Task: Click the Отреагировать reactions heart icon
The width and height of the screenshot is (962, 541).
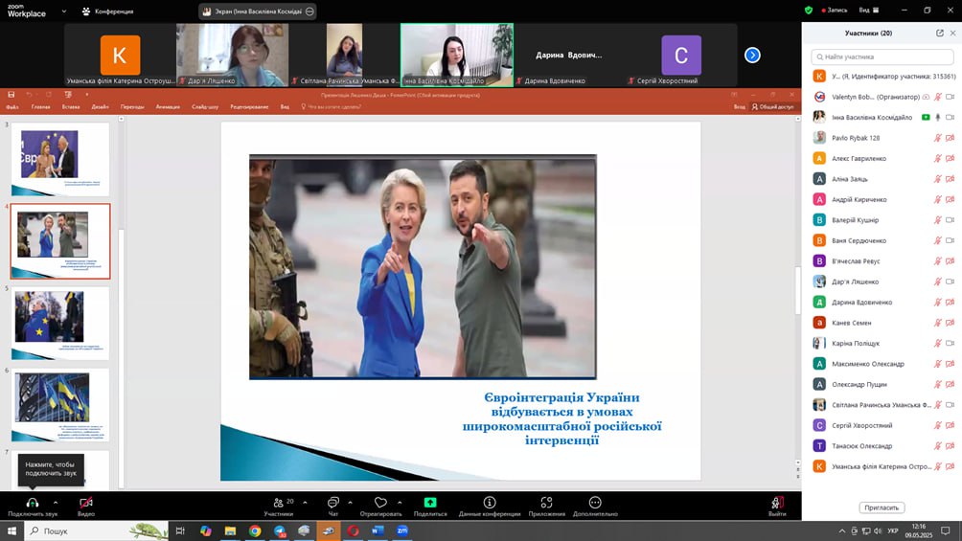Action: click(380, 502)
